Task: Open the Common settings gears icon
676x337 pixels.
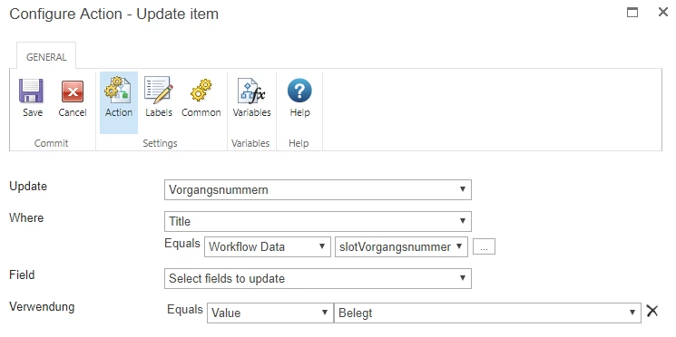Action: [x=201, y=90]
